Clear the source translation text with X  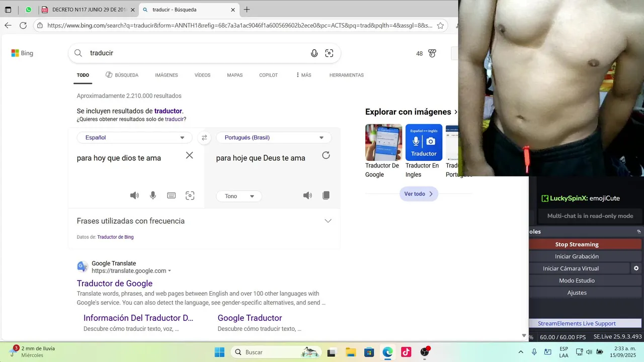click(x=189, y=155)
